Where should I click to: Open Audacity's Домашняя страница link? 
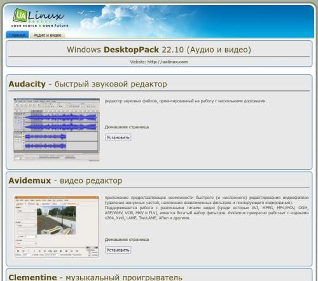127,127
